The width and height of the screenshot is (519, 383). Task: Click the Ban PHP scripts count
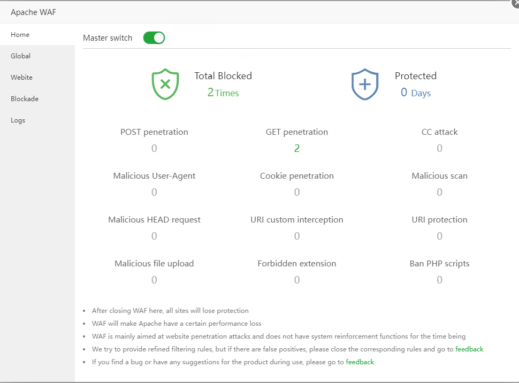click(x=440, y=280)
